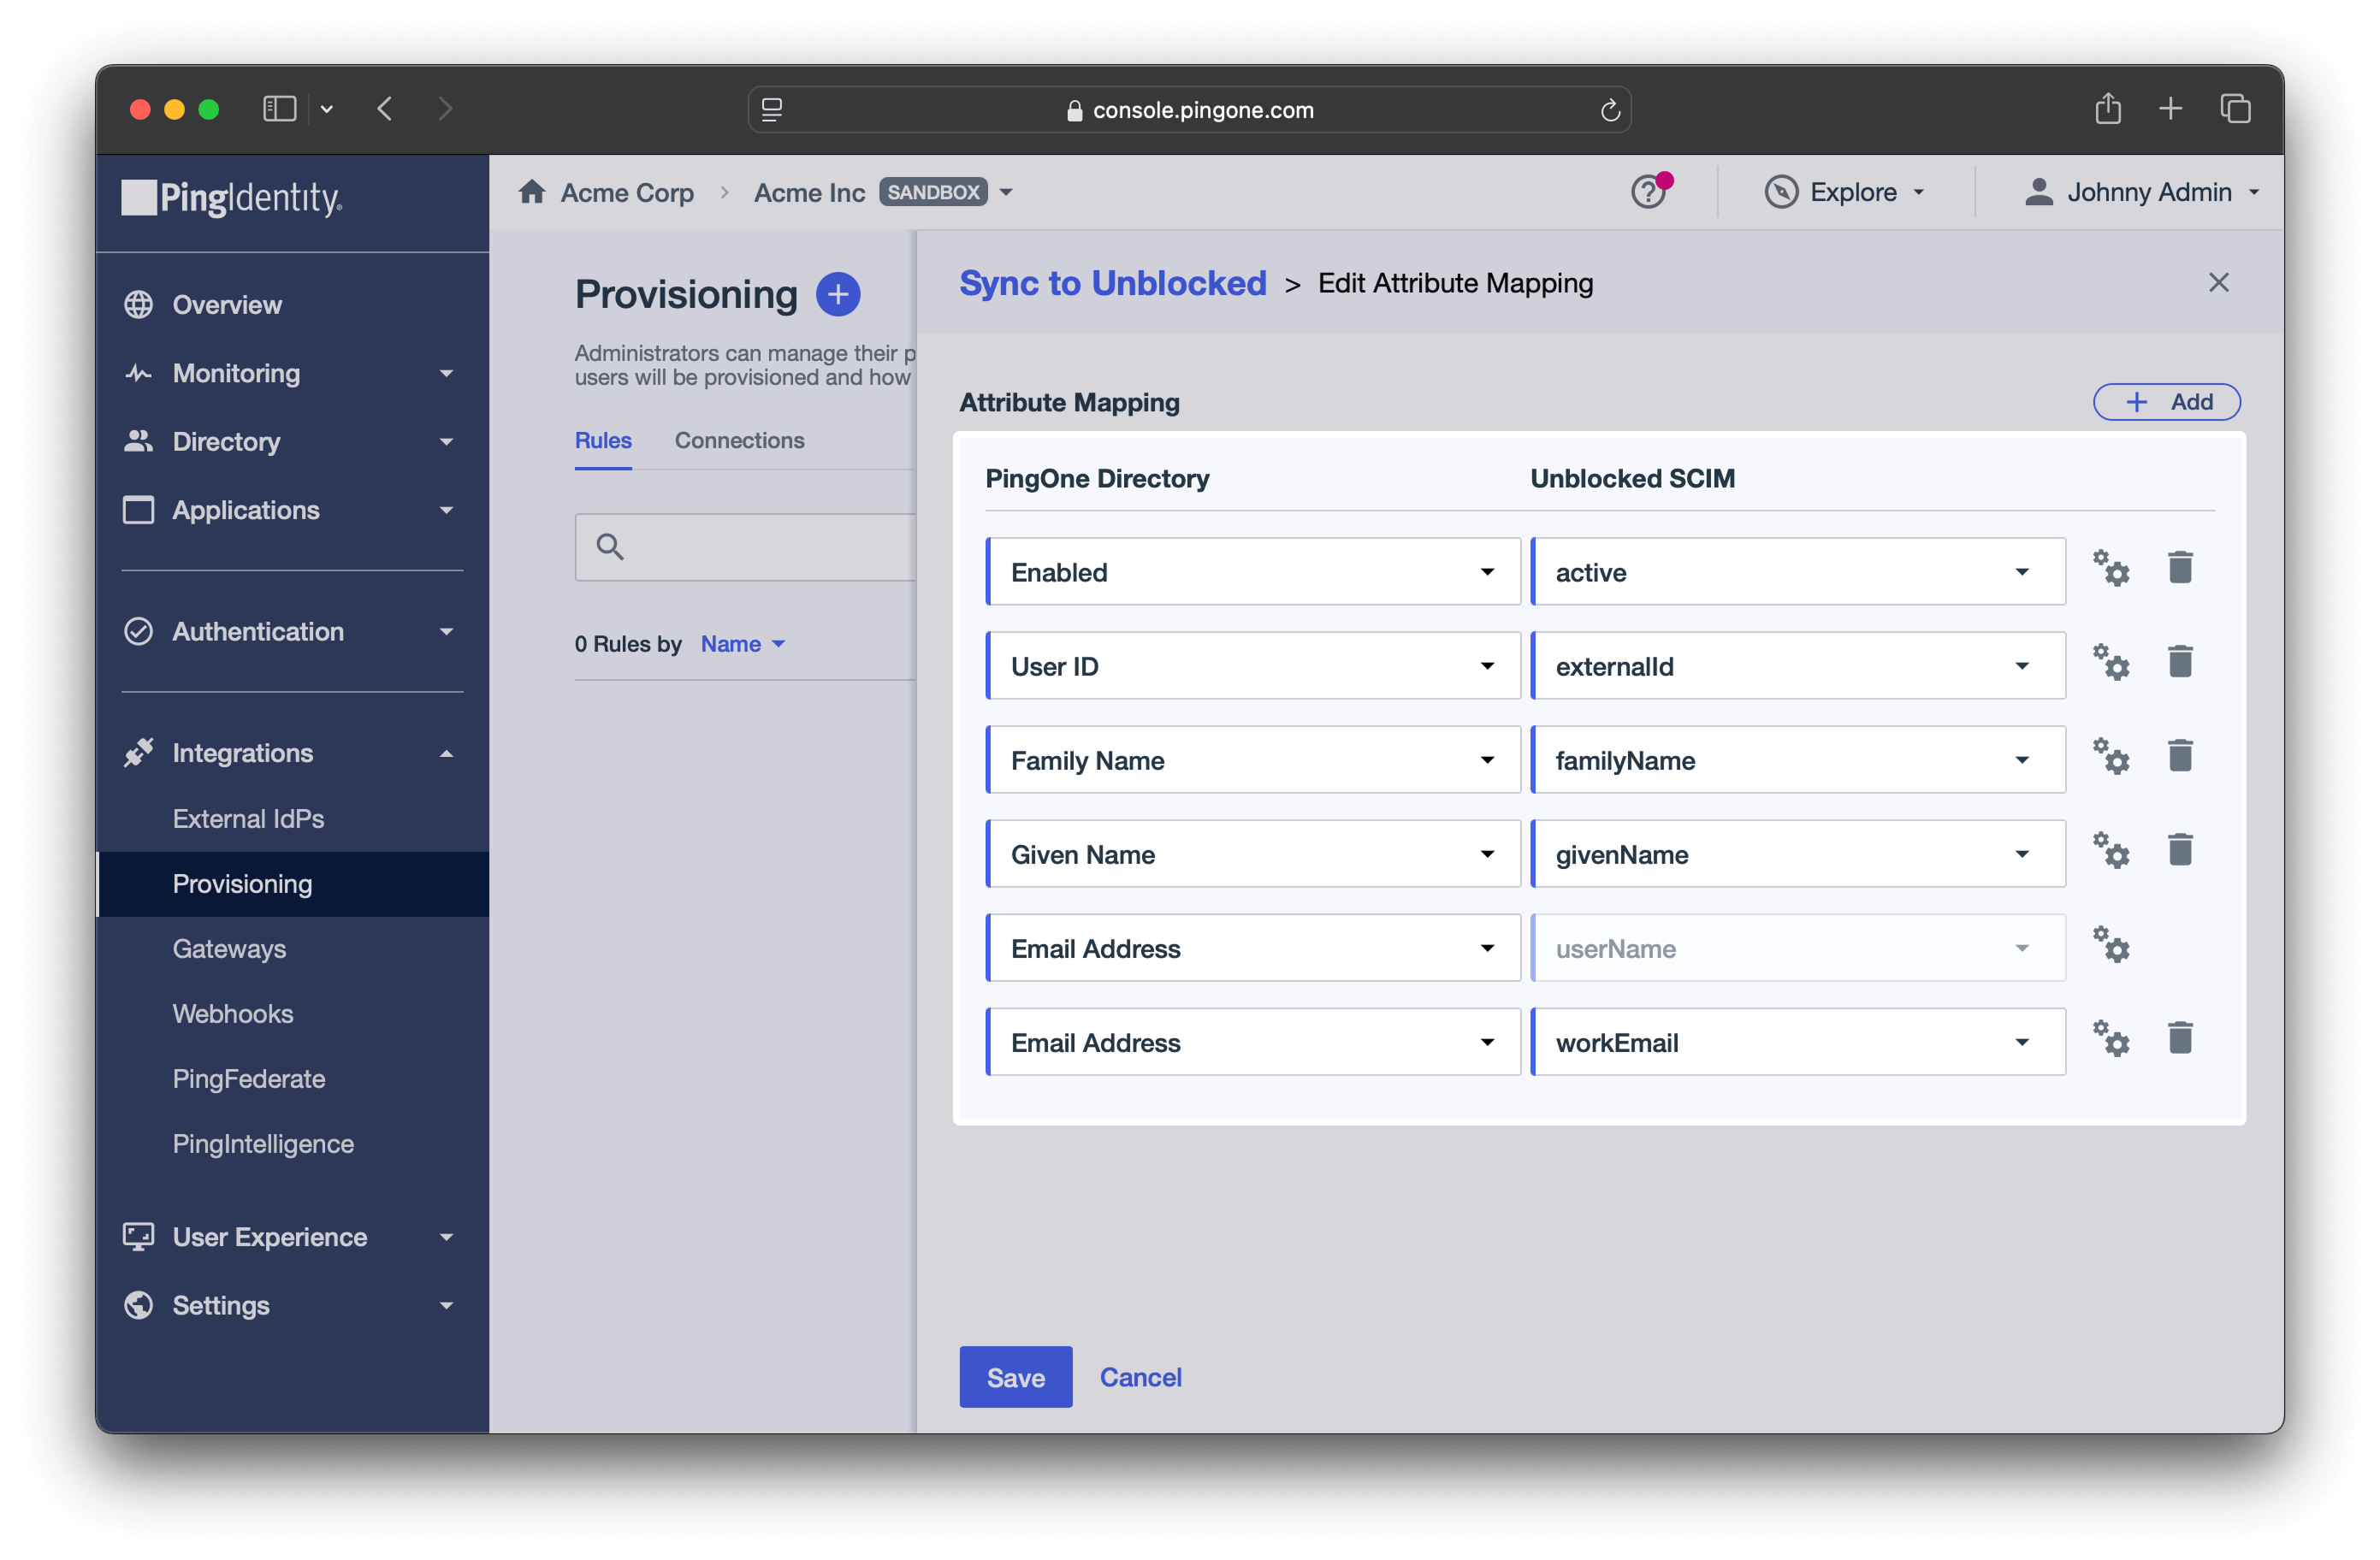Expand the Directory sidebar section
The height and width of the screenshot is (1560, 2380).
(292, 441)
